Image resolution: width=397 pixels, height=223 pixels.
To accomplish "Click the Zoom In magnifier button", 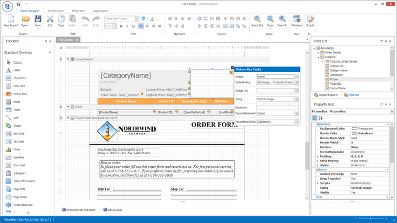I will (282, 20).
